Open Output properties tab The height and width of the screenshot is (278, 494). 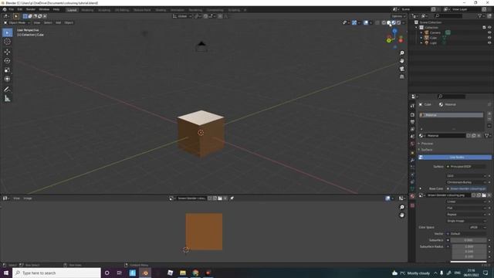point(412,122)
